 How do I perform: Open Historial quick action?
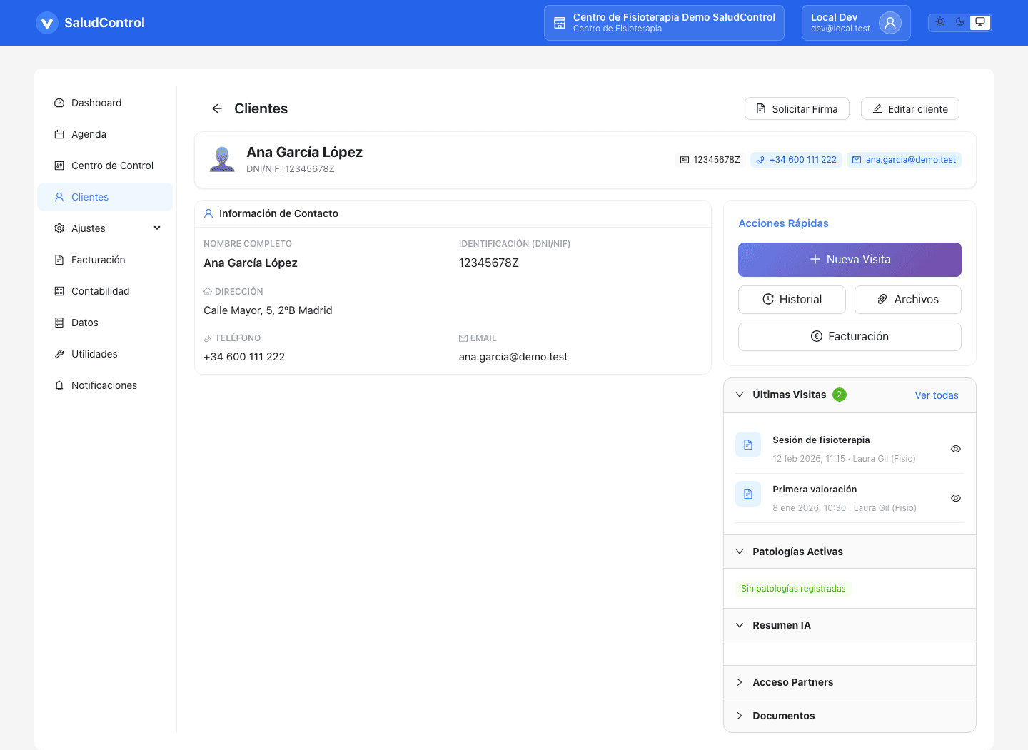[x=792, y=300]
